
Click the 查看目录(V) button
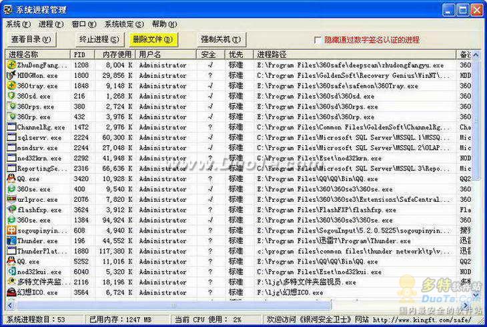click(31, 39)
